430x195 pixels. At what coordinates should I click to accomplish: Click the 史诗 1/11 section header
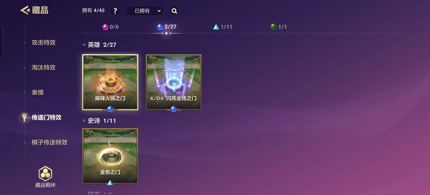(102, 121)
